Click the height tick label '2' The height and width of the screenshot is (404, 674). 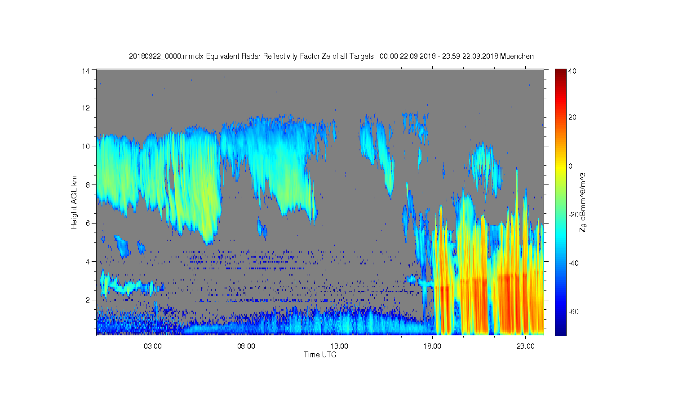pos(88,300)
